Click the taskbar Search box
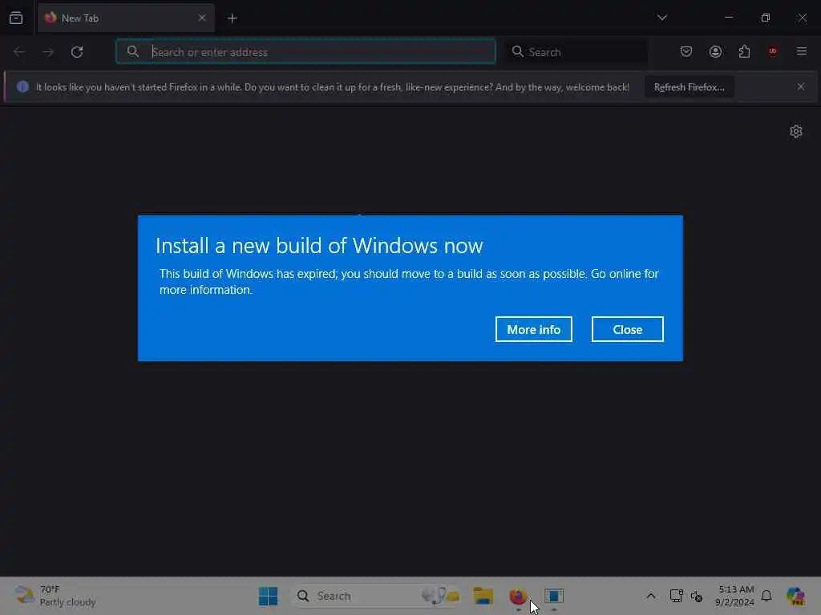Screen dimensions: 821x615 point(377,596)
